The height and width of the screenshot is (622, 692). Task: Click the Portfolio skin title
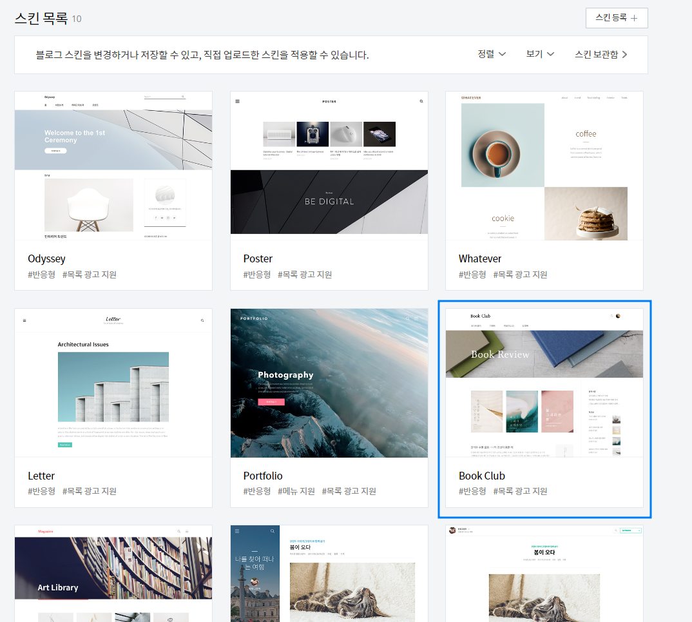263,476
